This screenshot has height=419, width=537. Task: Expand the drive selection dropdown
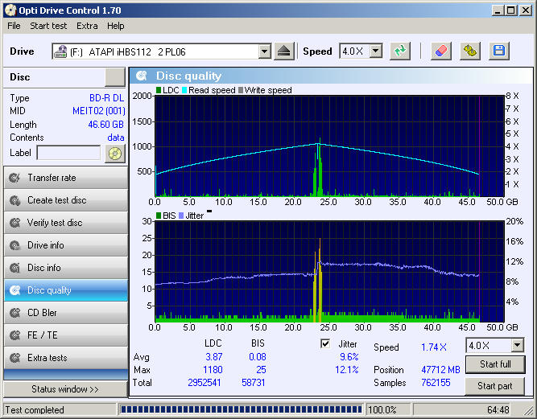coord(264,51)
